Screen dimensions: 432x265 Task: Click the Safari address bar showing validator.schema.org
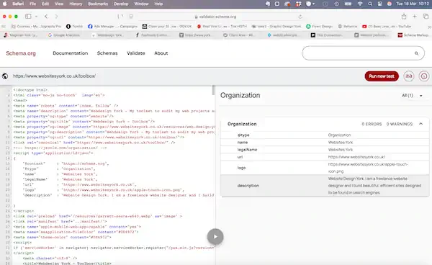(x=217, y=17)
